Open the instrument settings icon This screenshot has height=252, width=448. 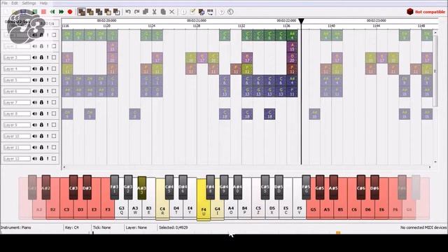(202, 12)
